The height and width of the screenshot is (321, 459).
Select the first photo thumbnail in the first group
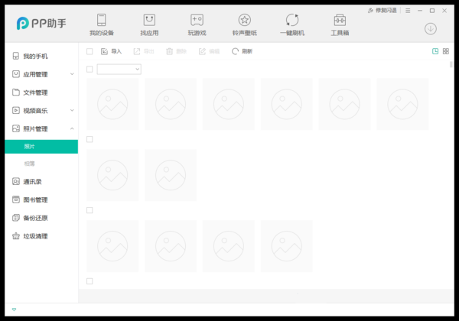112,104
